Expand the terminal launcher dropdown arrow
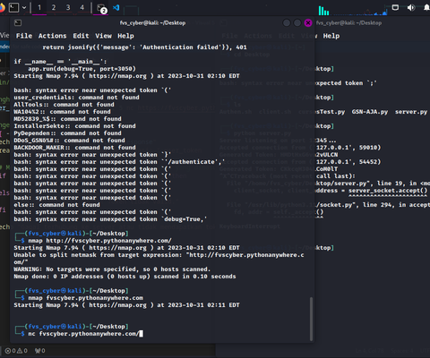This screenshot has height=358, width=430. [24, 7]
